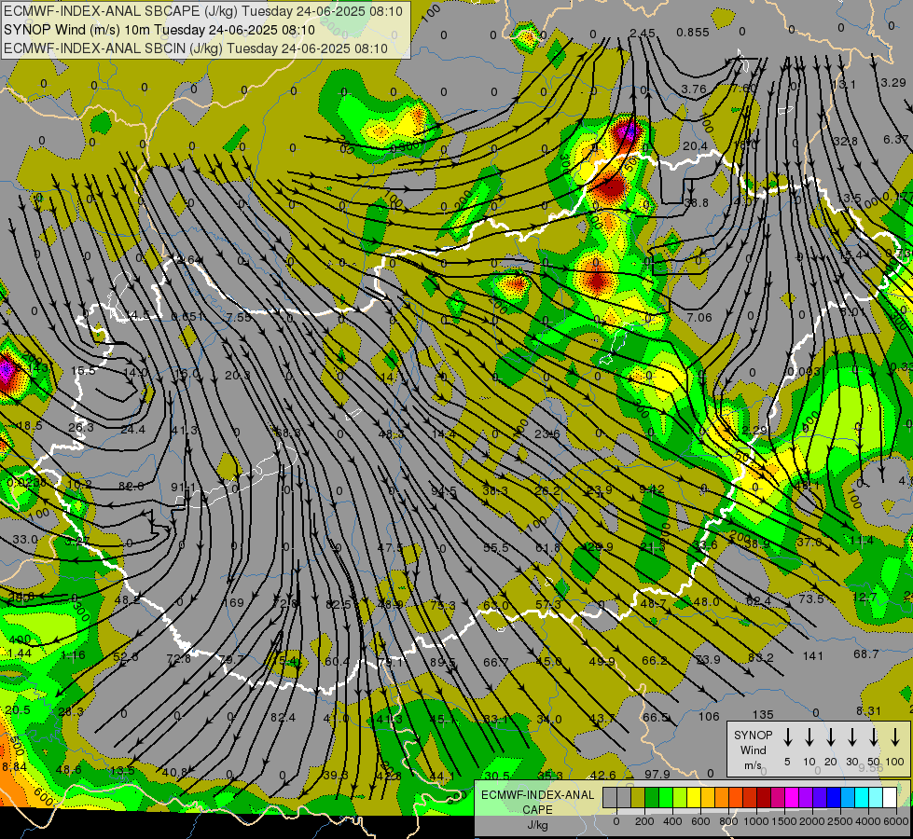The height and width of the screenshot is (839, 913).
Task: Click the 7.55 value on the map
Action: (x=239, y=317)
